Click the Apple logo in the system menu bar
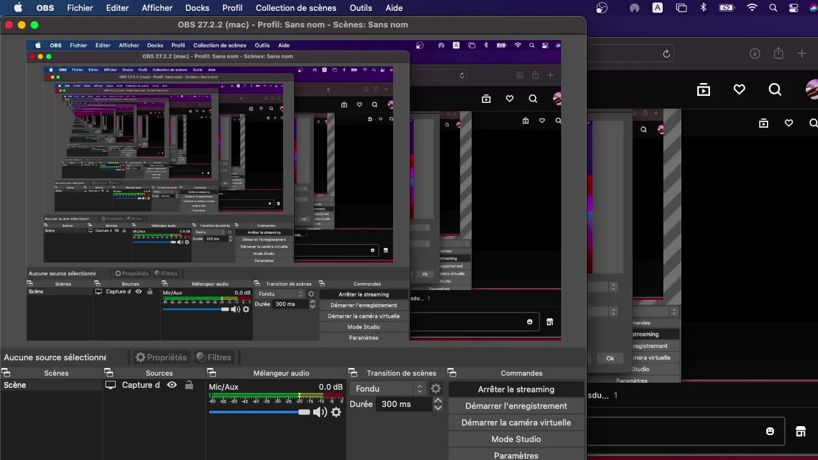The width and height of the screenshot is (818, 460). (18, 8)
